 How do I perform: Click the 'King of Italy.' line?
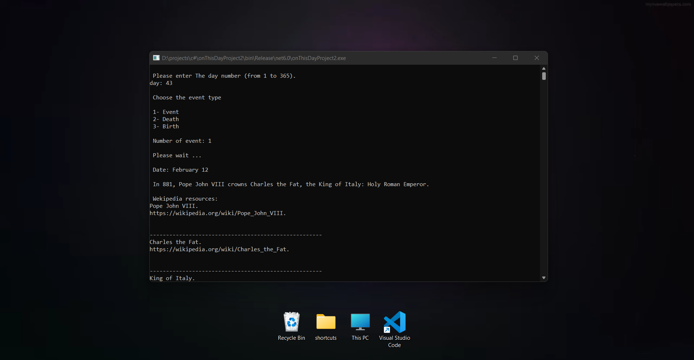coord(172,278)
